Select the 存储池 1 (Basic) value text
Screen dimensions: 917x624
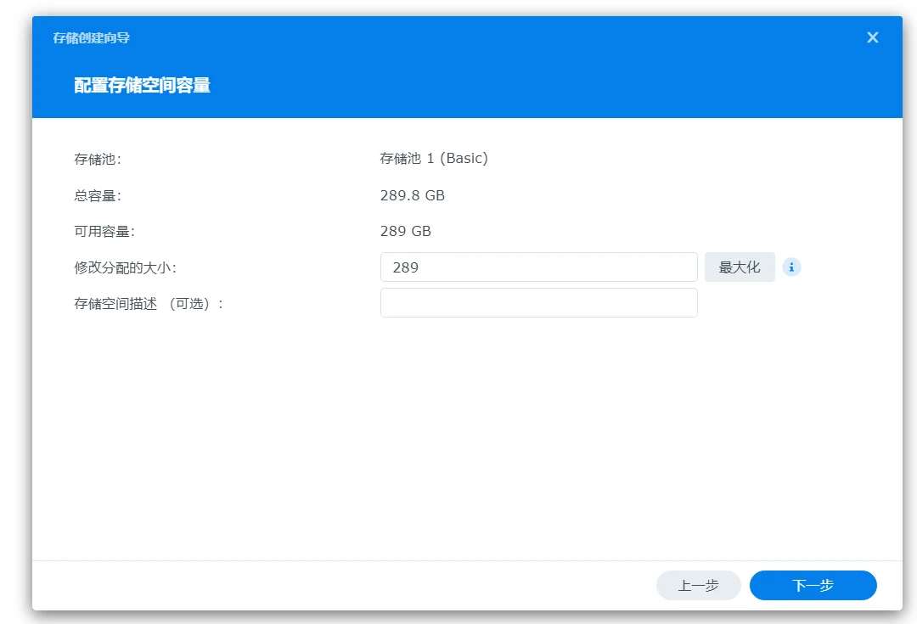pyautogui.click(x=434, y=159)
